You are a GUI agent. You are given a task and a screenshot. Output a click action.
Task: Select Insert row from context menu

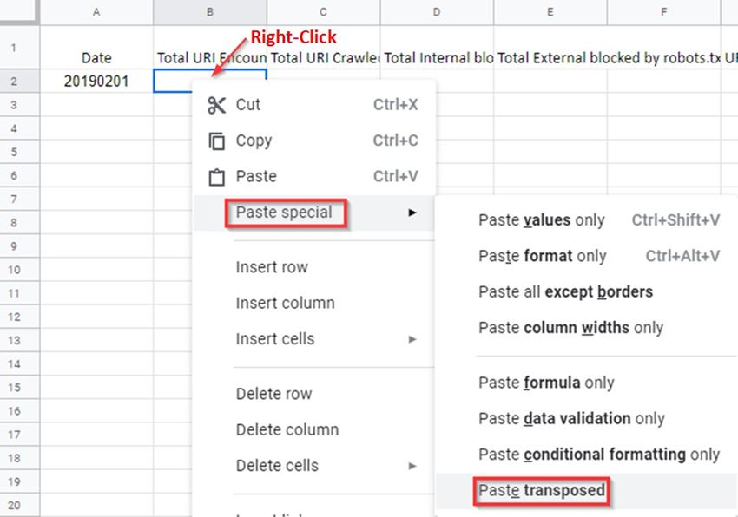coord(272,267)
